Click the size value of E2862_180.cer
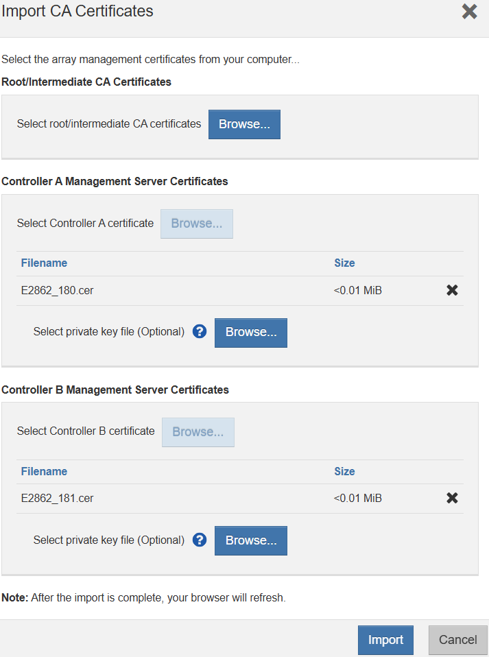The image size is (489, 657). click(358, 291)
